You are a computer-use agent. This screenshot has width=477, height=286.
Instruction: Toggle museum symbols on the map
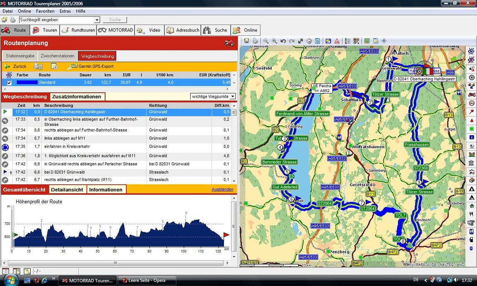tap(471, 163)
